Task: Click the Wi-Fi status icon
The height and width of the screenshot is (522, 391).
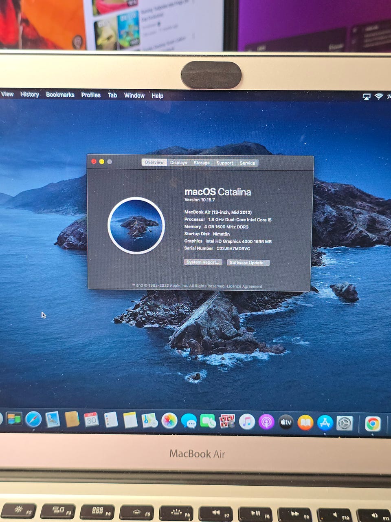Action: [x=379, y=96]
